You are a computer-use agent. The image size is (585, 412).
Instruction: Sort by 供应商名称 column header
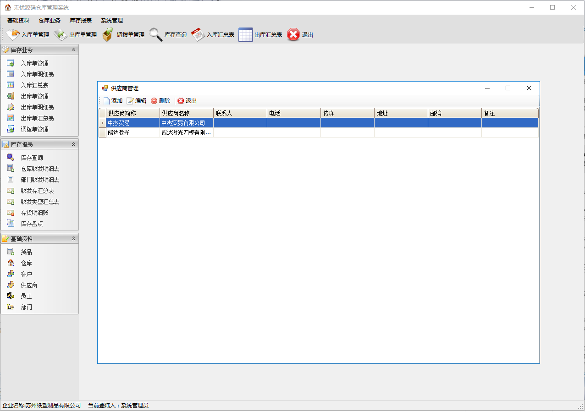(x=187, y=113)
